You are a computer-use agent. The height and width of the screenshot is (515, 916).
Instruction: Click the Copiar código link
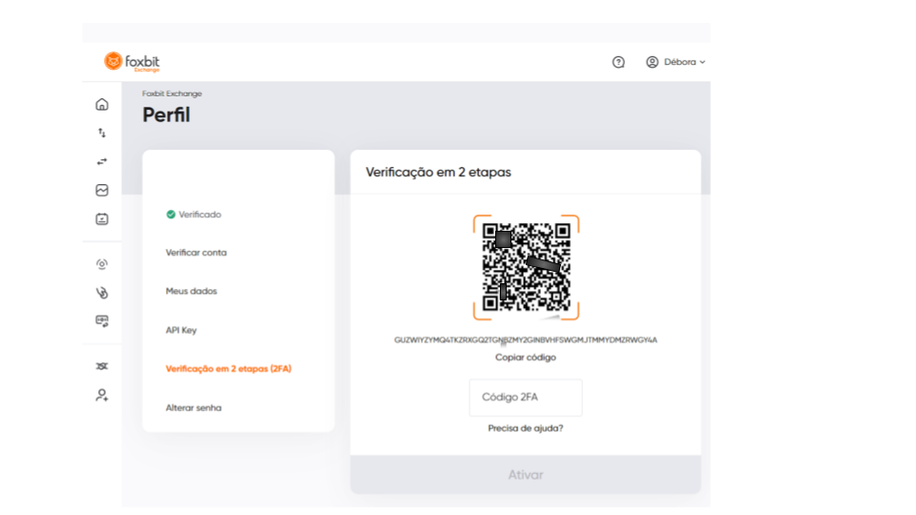525,358
